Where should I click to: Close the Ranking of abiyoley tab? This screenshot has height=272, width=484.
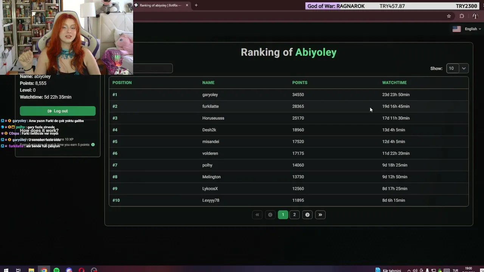click(x=187, y=5)
